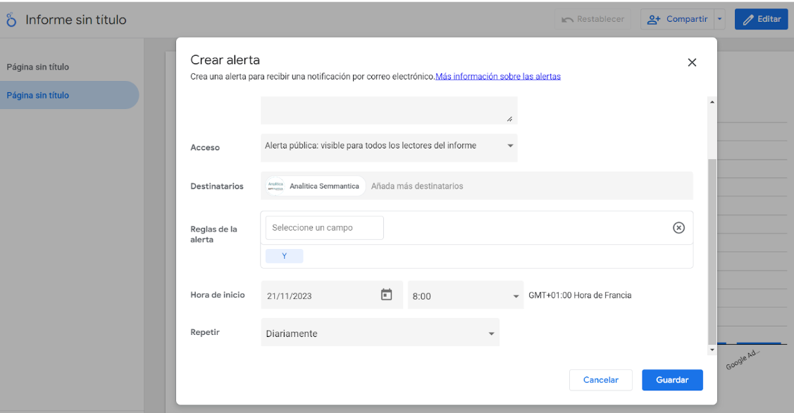The width and height of the screenshot is (794, 413).
Task: Click the dialog scrollbar down arrow
Action: pos(712,350)
